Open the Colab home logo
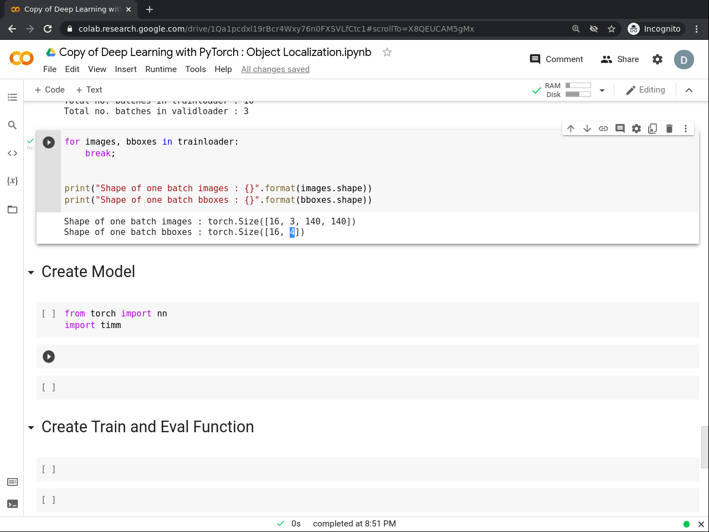Image resolution: width=709 pixels, height=532 pixels. [22, 58]
